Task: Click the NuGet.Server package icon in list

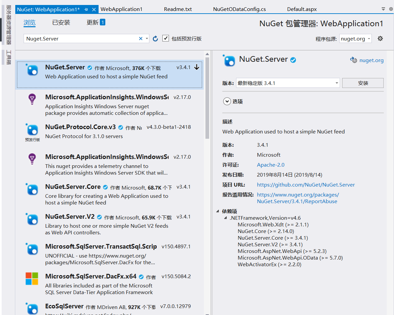Action: (32, 70)
